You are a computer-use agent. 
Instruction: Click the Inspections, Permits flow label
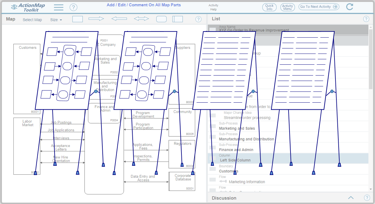[143, 158]
